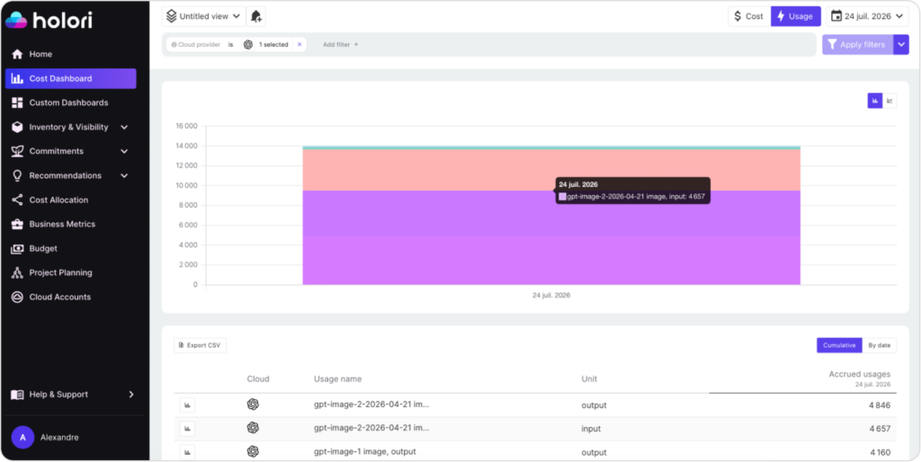
Task: Click the calendar icon in date selector
Action: point(836,16)
